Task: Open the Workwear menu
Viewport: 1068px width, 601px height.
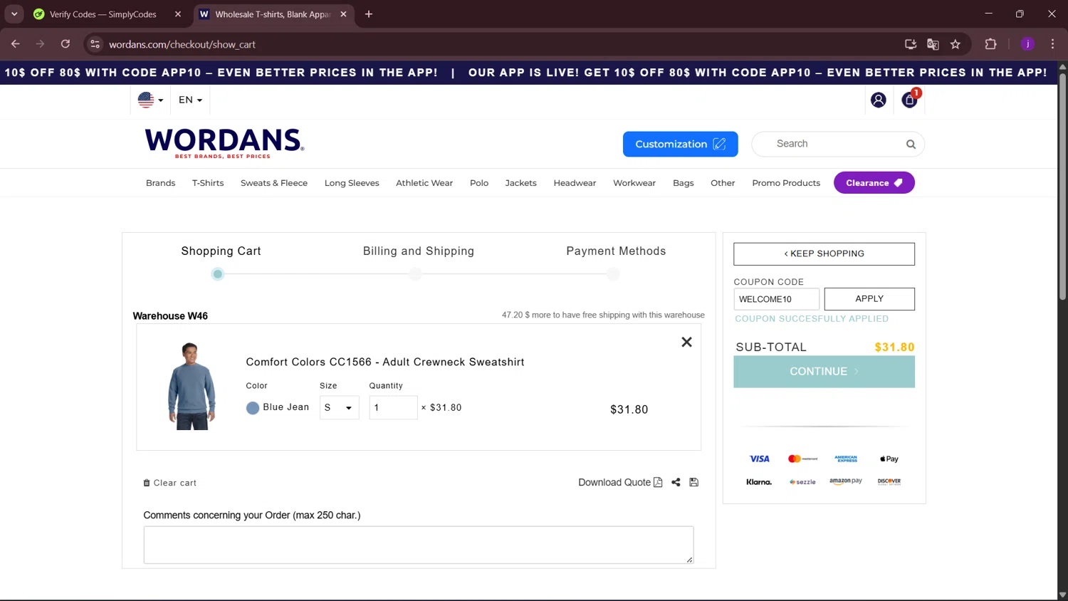Action: point(634,183)
